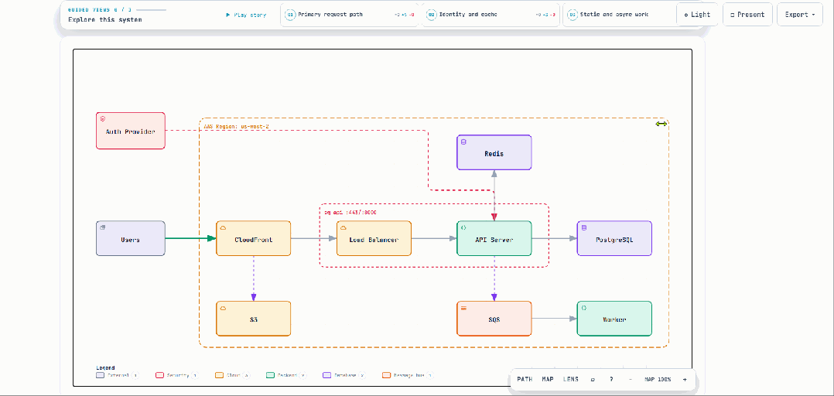Image resolution: width=834 pixels, height=396 pixels.
Task: Click the resize handle icon on AWS Region group
Action: pyautogui.click(x=661, y=124)
